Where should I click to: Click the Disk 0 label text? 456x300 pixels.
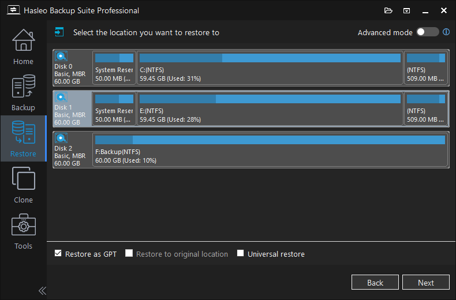[x=63, y=66]
